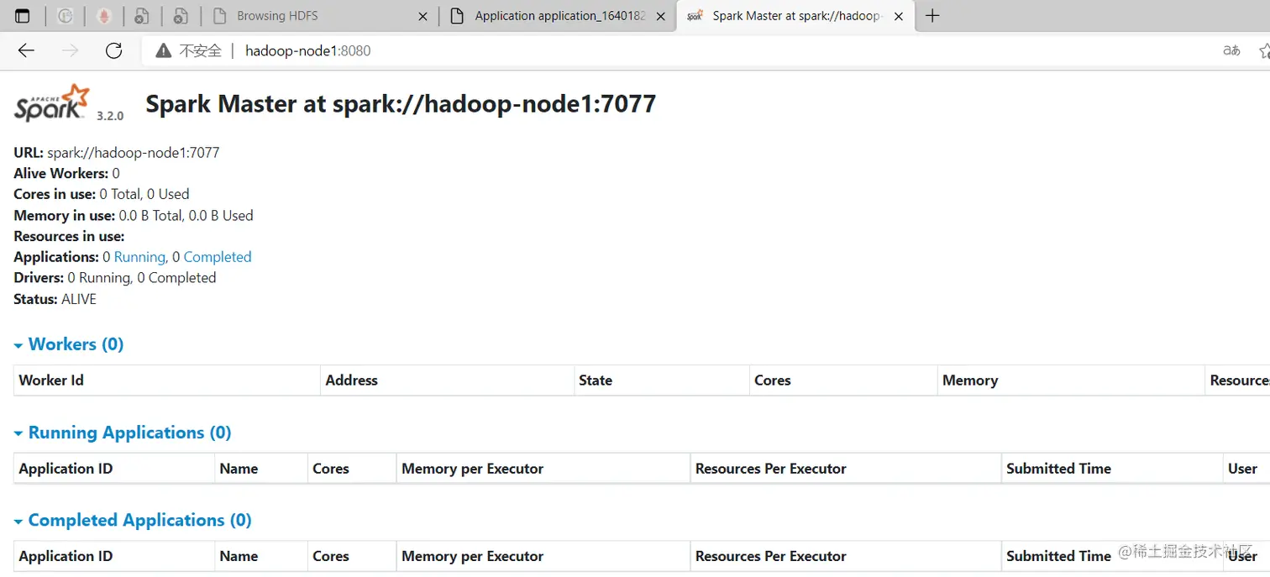Open the pinned tab with red icon
This screenshot has height=577, width=1270.
pyautogui.click(x=104, y=16)
